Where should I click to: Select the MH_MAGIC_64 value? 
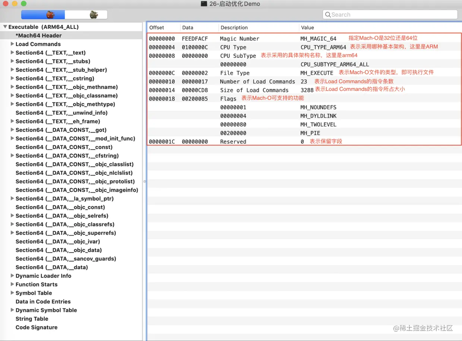click(x=318, y=38)
